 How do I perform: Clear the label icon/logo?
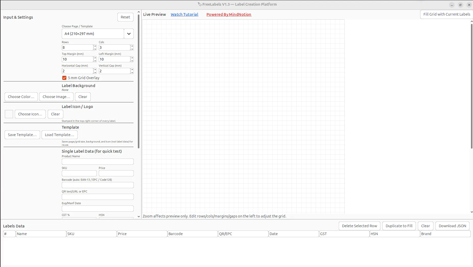(x=55, y=114)
